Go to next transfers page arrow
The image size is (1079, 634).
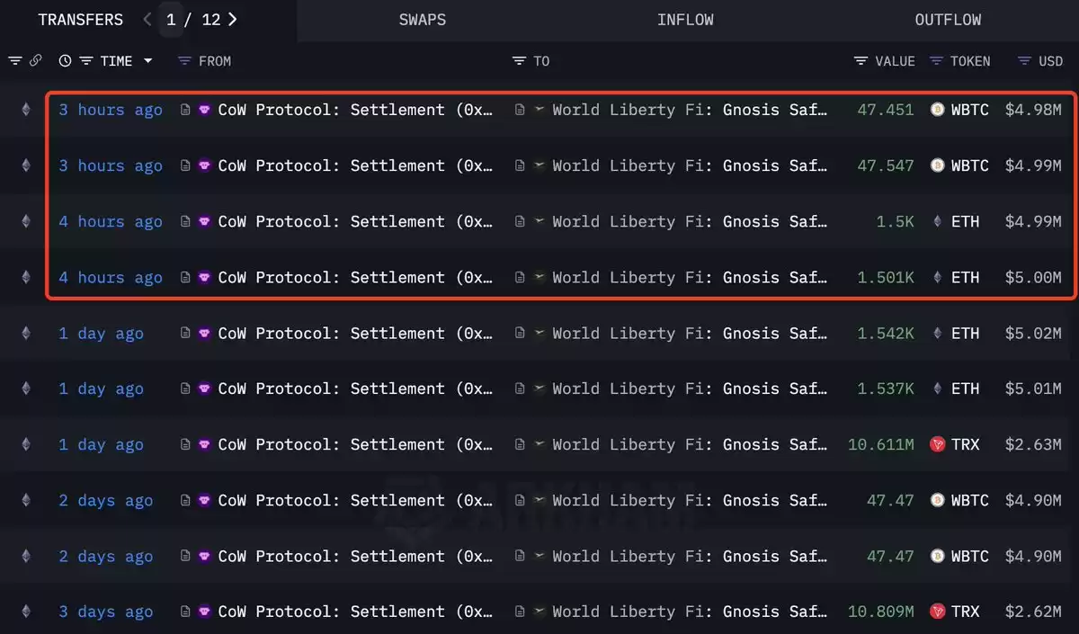(x=233, y=19)
